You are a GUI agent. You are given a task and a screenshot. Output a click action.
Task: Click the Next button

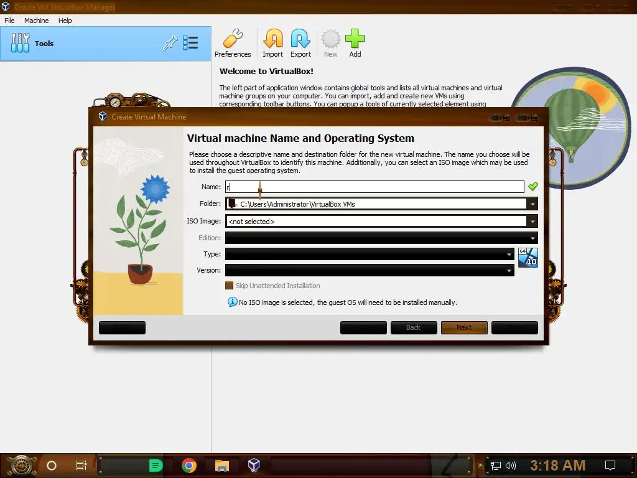(x=464, y=327)
